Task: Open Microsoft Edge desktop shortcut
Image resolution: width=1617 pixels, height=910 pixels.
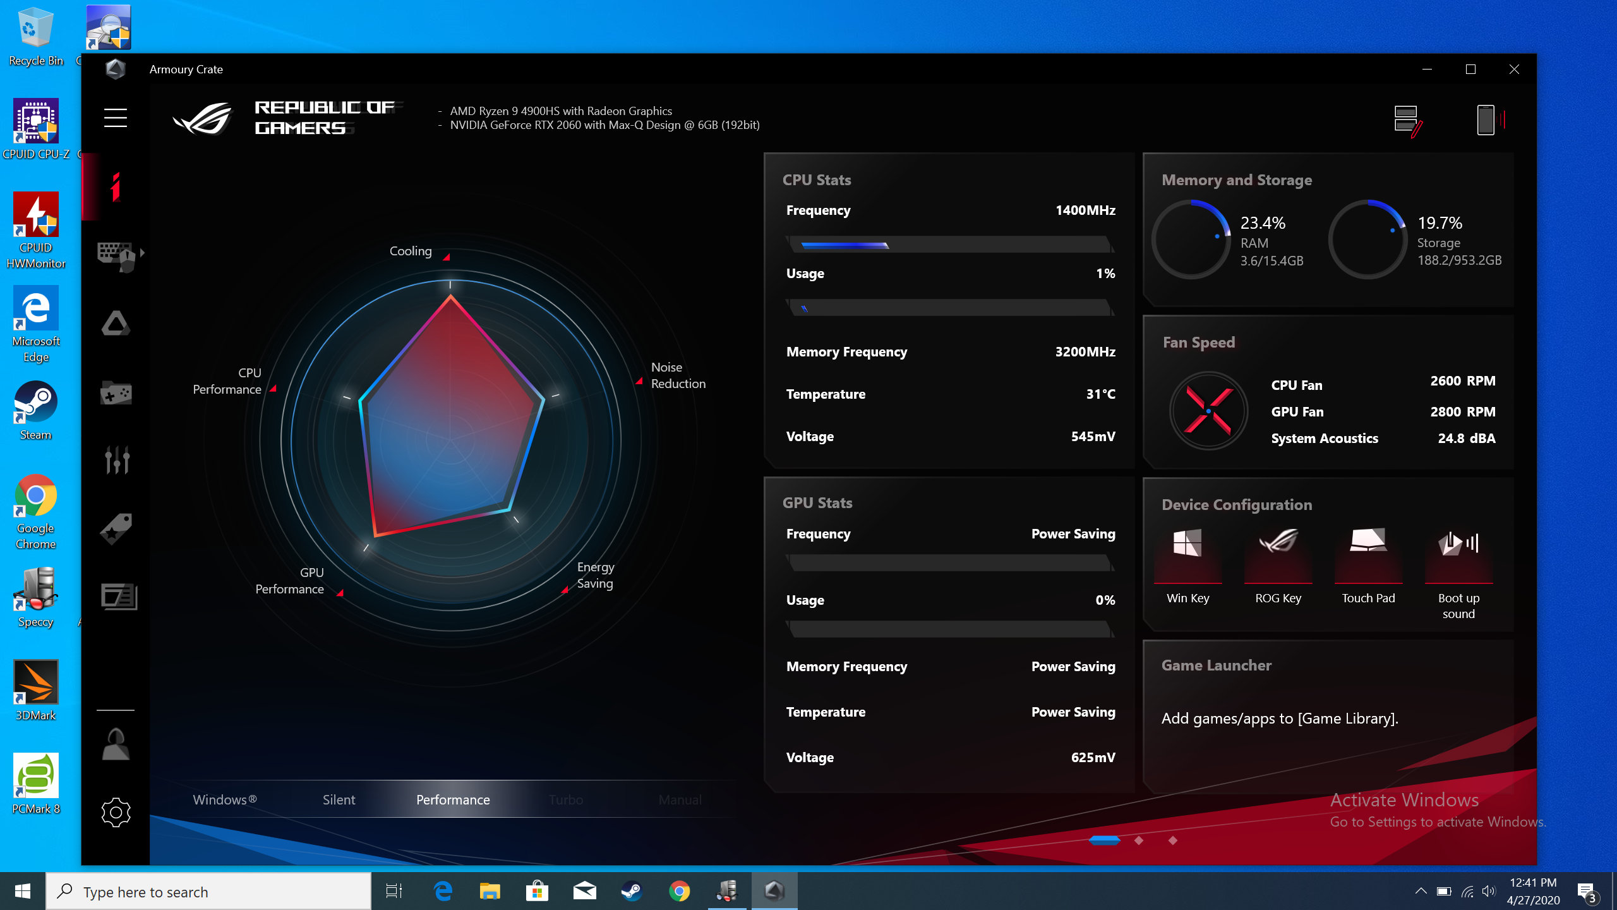Action: [35, 324]
